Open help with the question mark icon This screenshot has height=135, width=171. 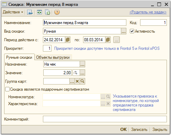(x=57, y=12)
